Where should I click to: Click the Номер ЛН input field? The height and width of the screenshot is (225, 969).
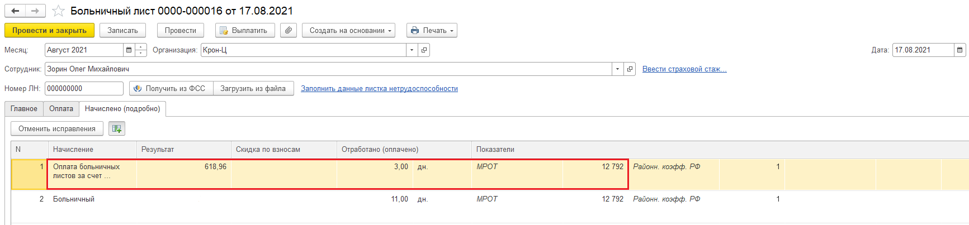click(x=84, y=89)
